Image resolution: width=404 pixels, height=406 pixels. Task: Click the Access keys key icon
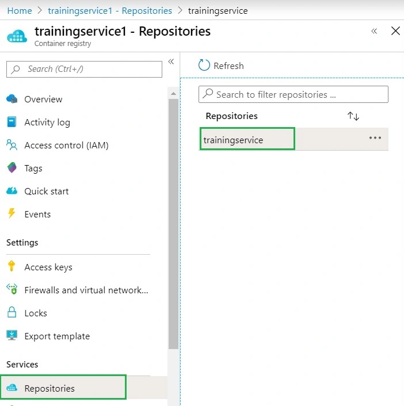click(12, 266)
